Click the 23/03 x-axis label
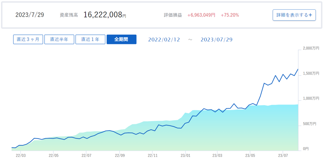The width and height of the screenshot is (323, 161). click(217, 155)
